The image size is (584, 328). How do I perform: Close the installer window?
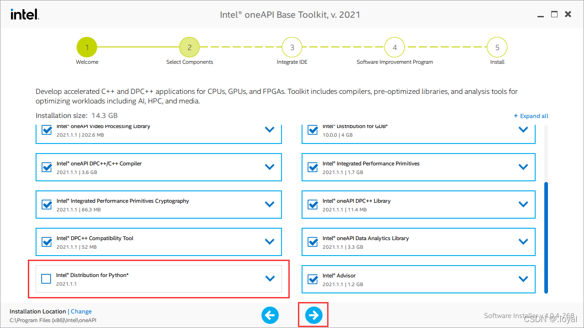568,15
